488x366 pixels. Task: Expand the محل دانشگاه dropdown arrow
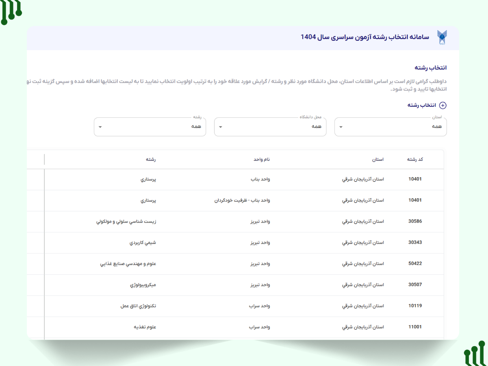tap(221, 127)
